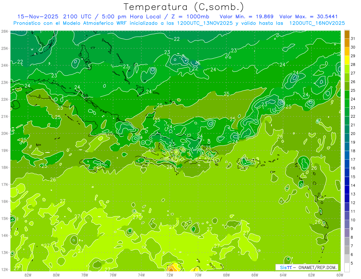The width and height of the screenshot is (361, 279).
Task: Select the lime swatch between 27 and 28
Action: pyautogui.click(x=347, y=69)
